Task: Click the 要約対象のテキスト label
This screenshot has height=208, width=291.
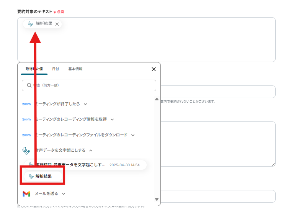Action: (35, 11)
